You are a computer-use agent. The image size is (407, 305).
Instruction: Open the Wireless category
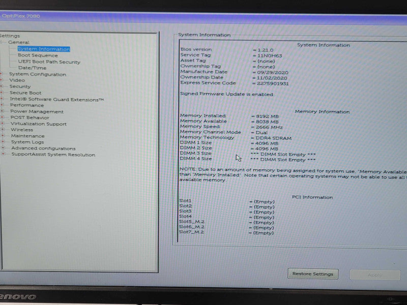22,130
